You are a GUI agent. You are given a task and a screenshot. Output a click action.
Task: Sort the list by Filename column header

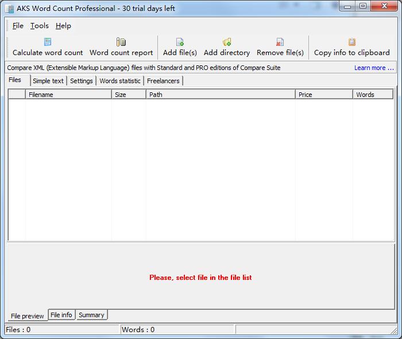(x=68, y=95)
